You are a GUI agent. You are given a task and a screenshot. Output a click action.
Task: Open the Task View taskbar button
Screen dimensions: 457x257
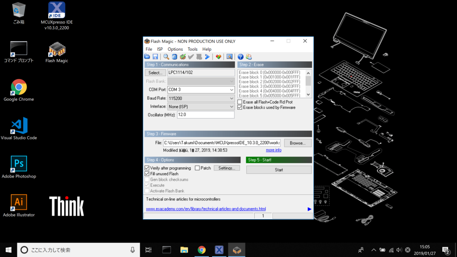click(149, 250)
